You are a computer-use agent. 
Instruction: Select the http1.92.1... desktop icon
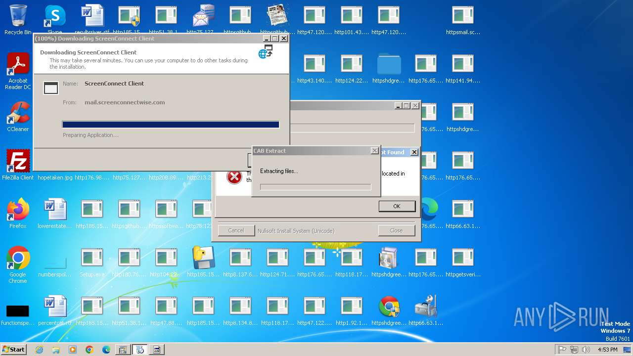click(352, 311)
